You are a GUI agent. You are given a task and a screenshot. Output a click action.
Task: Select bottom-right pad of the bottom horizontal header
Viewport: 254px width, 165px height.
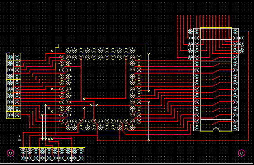[x=81, y=158]
